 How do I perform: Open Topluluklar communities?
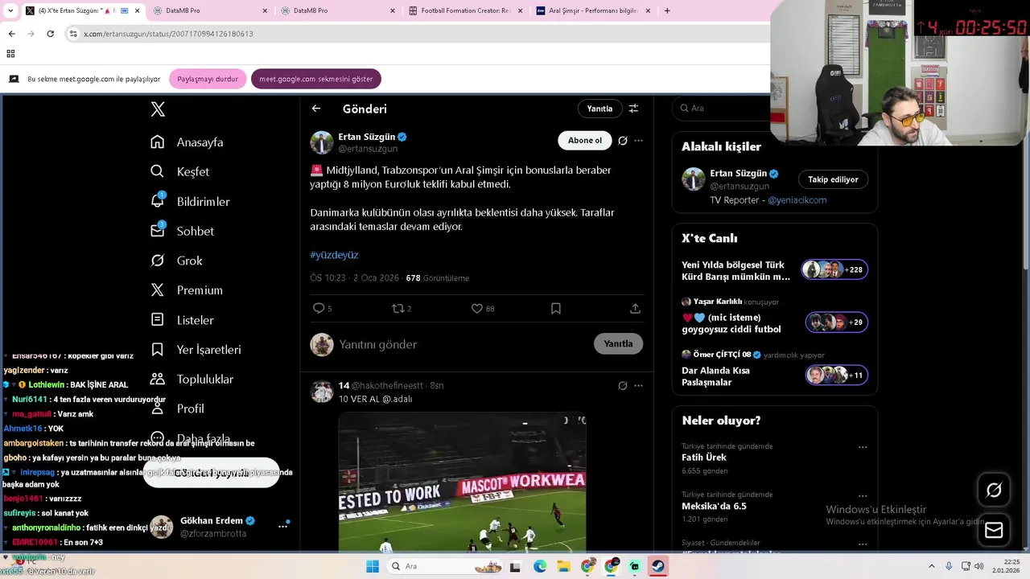(192, 379)
